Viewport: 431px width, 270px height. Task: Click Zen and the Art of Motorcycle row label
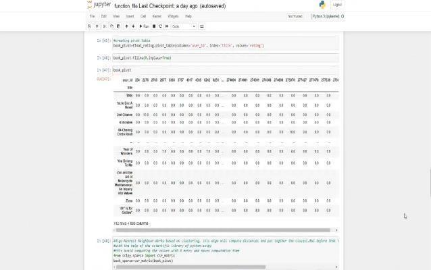(x=124, y=183)
